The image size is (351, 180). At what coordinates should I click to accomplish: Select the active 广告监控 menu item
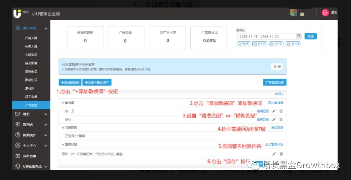point(31,105)
